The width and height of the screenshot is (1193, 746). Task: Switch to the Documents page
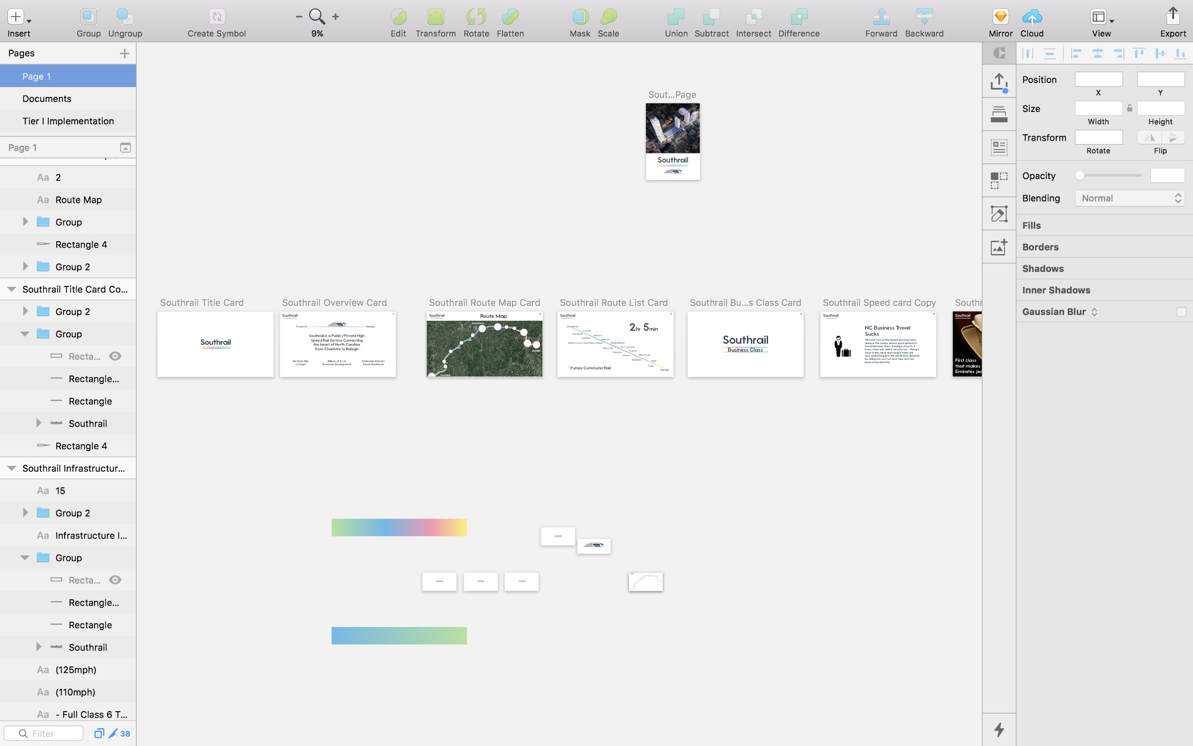[47, 98]
